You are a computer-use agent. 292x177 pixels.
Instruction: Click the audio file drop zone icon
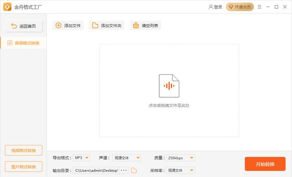pyautogui.click(x=169, y=86)
